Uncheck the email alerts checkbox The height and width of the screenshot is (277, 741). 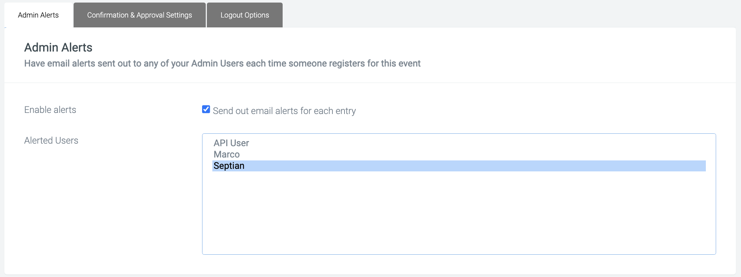point(206,109)
